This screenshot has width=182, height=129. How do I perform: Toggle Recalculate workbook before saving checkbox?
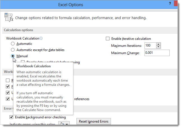tap(23, 62)
